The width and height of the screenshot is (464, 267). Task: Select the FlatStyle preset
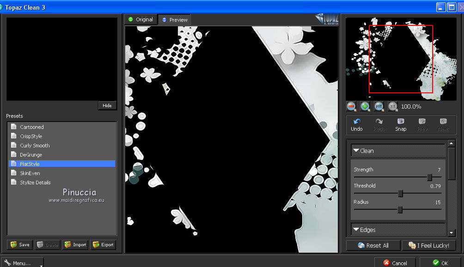coord(62,164)
